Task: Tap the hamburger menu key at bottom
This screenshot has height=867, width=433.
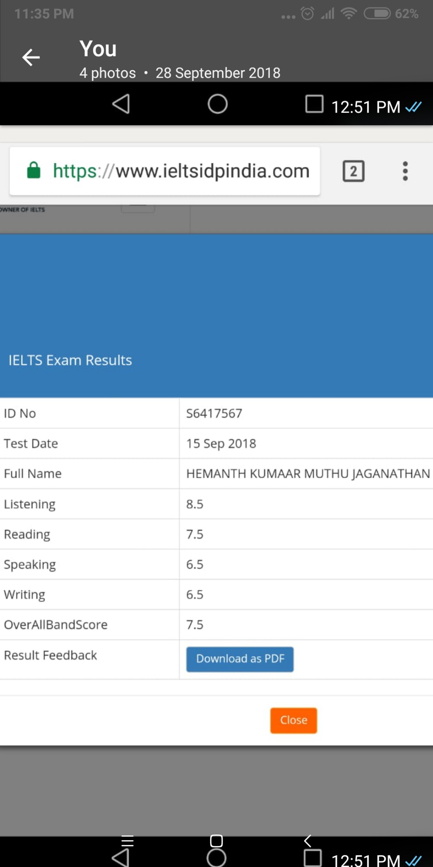Action: coord(127,841)
